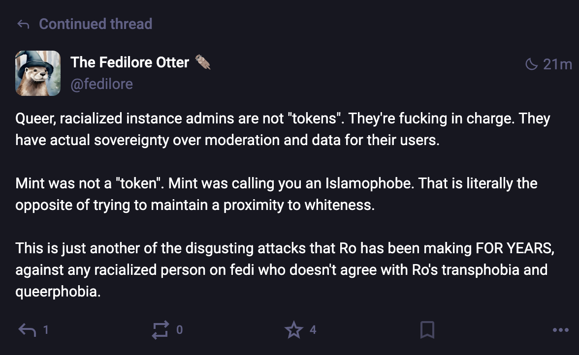Click the paragraph starting "Queer, racialized instance"
Screen dimensions: 579x355
pyautogui.click(x=283, y=130)
